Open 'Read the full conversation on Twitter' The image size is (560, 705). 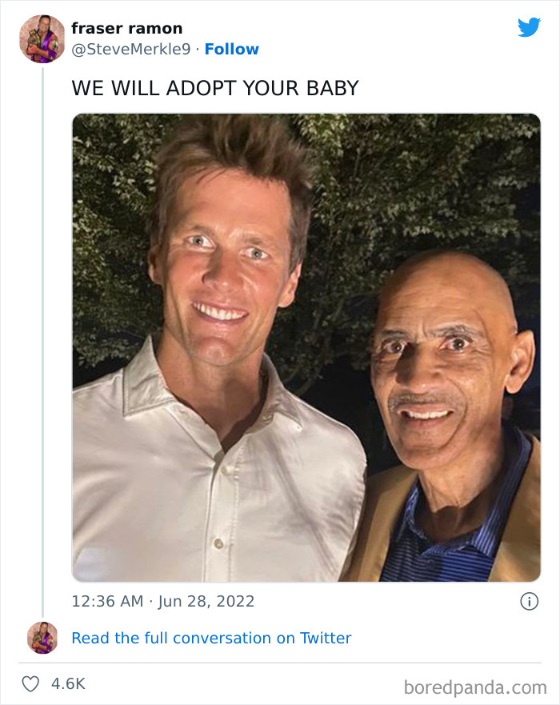click(211, 638)
